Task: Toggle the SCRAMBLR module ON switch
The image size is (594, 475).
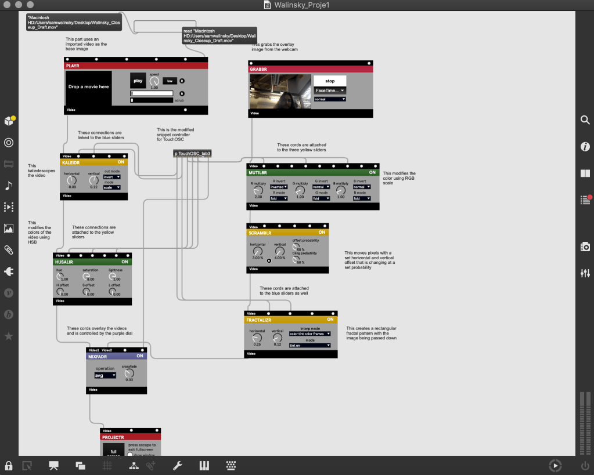Action: [322, 232]
